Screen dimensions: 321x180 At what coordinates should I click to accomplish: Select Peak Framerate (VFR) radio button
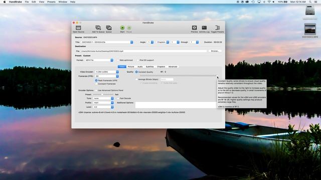[x=96, y=80]
